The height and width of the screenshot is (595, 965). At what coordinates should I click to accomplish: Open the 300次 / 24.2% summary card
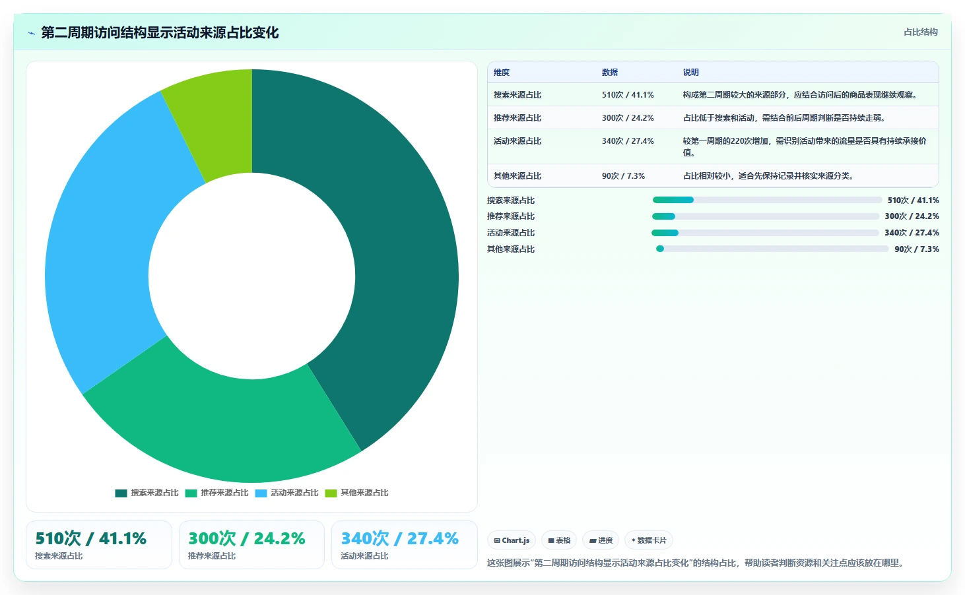click(251, 545)
